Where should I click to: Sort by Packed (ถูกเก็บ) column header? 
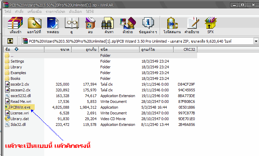point(85,49)
